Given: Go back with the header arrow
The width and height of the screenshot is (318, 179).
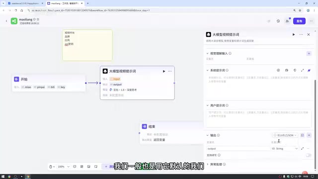Looking at the screenshot, I should point(6,21).
